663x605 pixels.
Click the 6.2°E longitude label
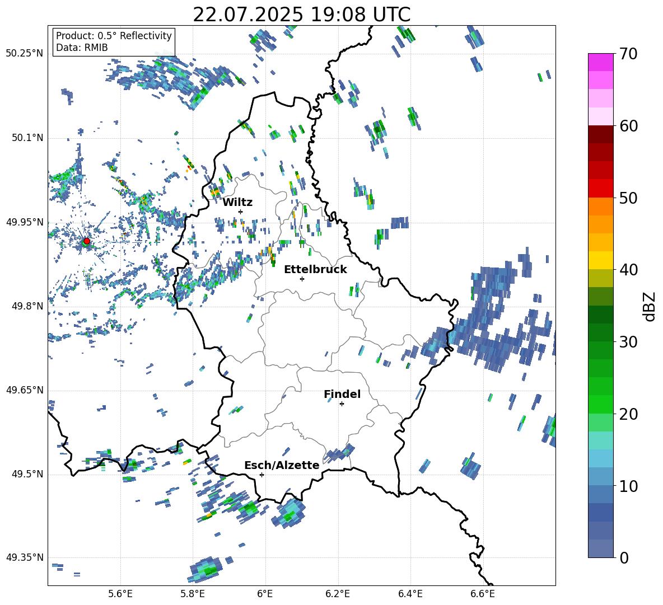point(338,594)
